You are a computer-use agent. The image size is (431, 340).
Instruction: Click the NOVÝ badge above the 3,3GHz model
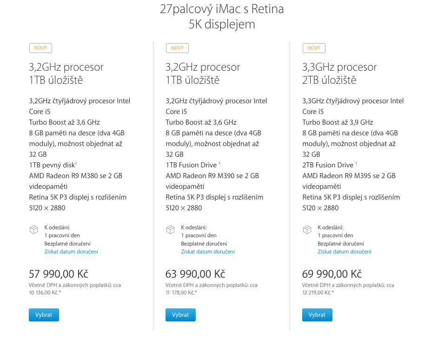314,48
